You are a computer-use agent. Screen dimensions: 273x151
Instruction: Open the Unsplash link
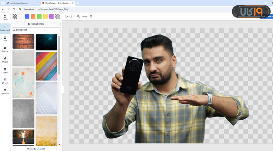coord(41,149)
